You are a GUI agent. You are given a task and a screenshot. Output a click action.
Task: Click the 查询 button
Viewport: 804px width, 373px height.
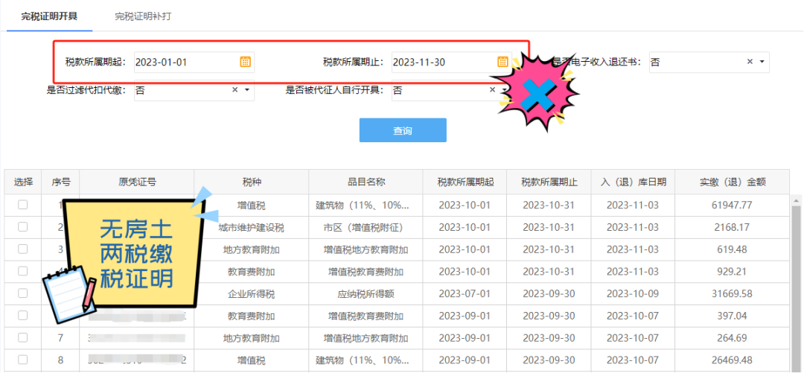403,130
